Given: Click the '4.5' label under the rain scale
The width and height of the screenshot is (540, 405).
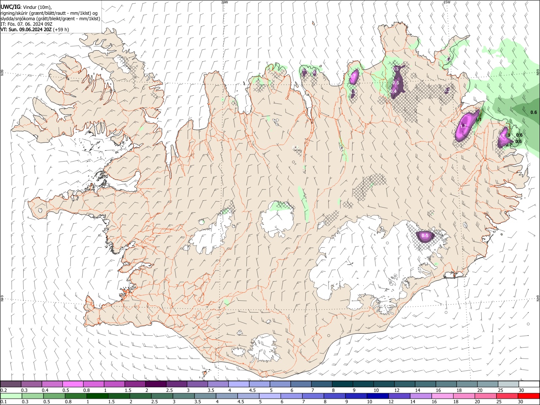Looking at the screenshot, I should point(240,402).
